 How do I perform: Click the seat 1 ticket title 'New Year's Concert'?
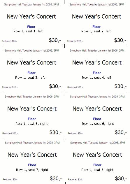pos(31,16)
